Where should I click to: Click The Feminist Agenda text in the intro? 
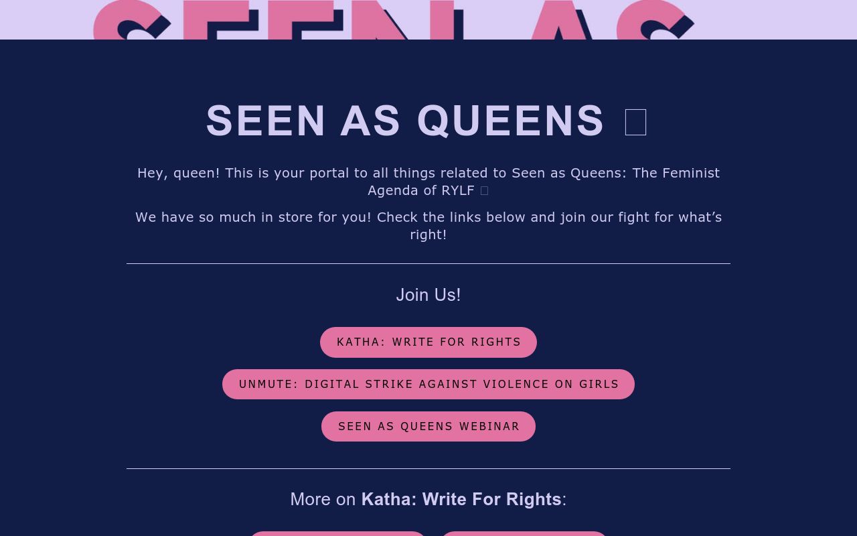pyautogui.click(x=678, y=172)
